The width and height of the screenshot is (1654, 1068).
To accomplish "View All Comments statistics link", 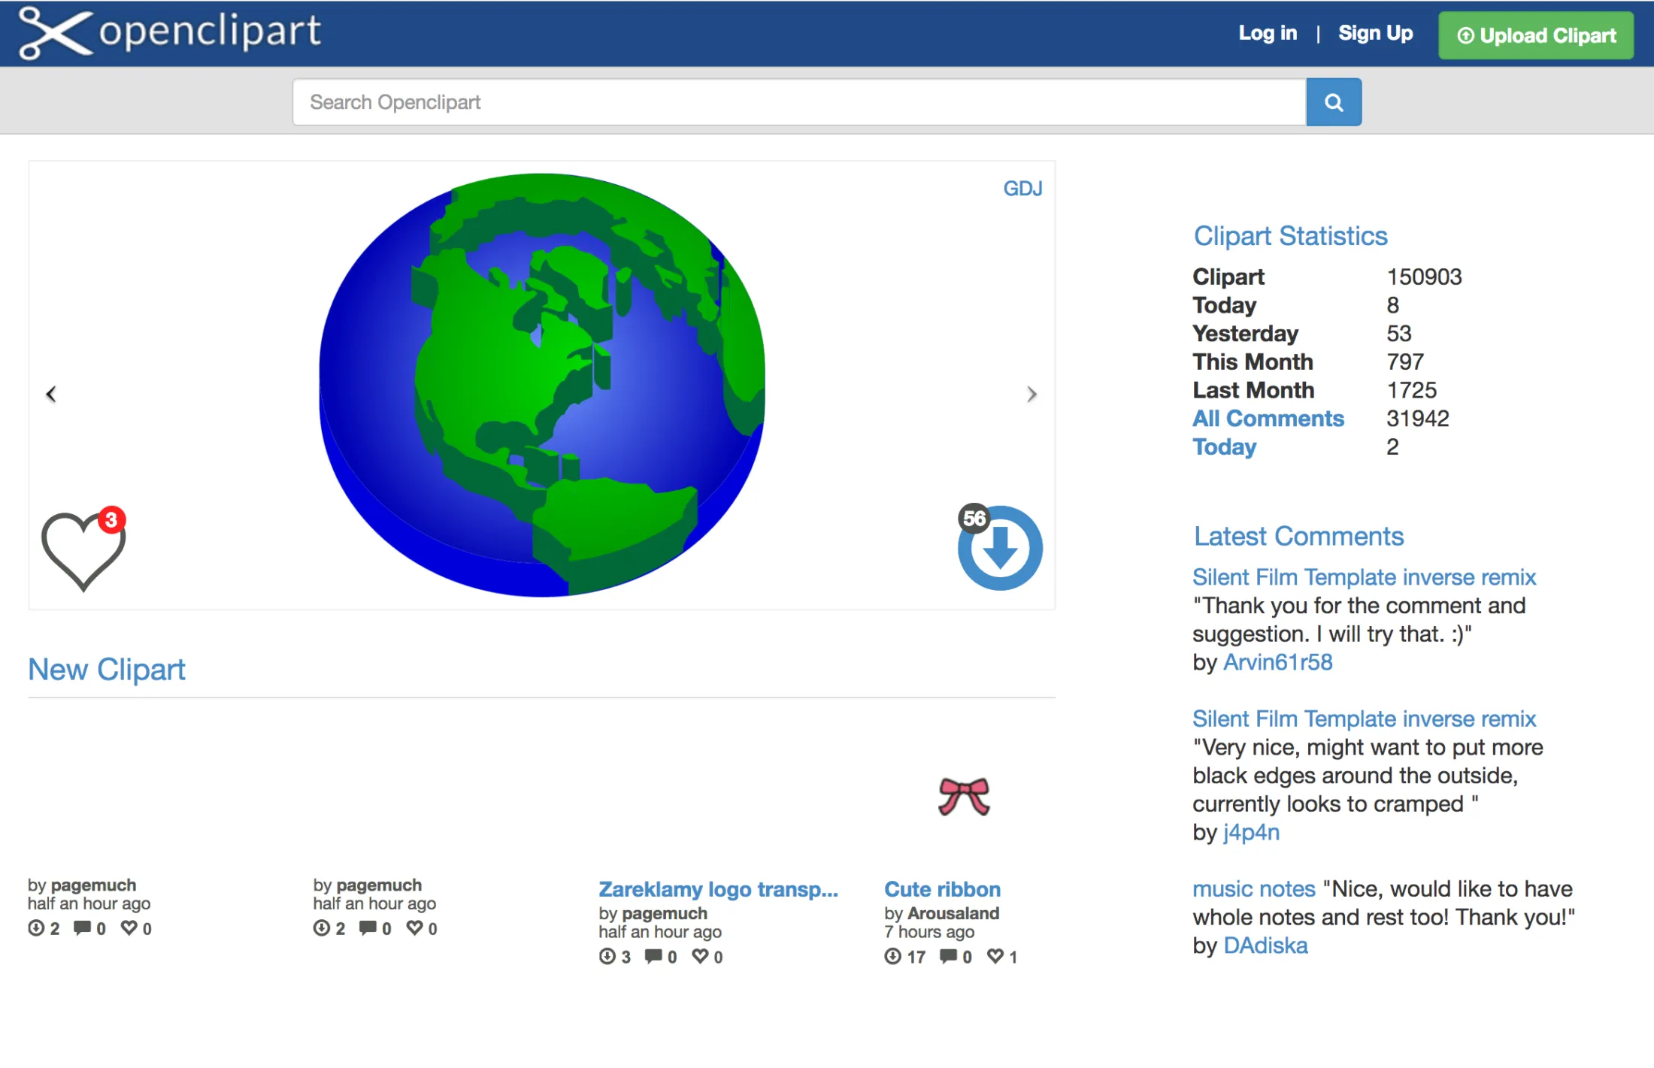I will tap(1268, 419).
